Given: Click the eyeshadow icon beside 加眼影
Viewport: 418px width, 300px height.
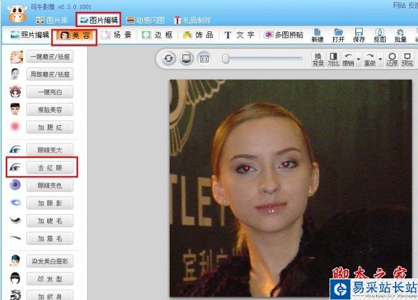Looking at the screenshot, I should coord(16,202).
